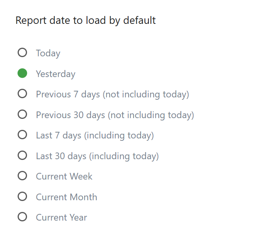Choose the Current Week radio circle

coord(22,176)
